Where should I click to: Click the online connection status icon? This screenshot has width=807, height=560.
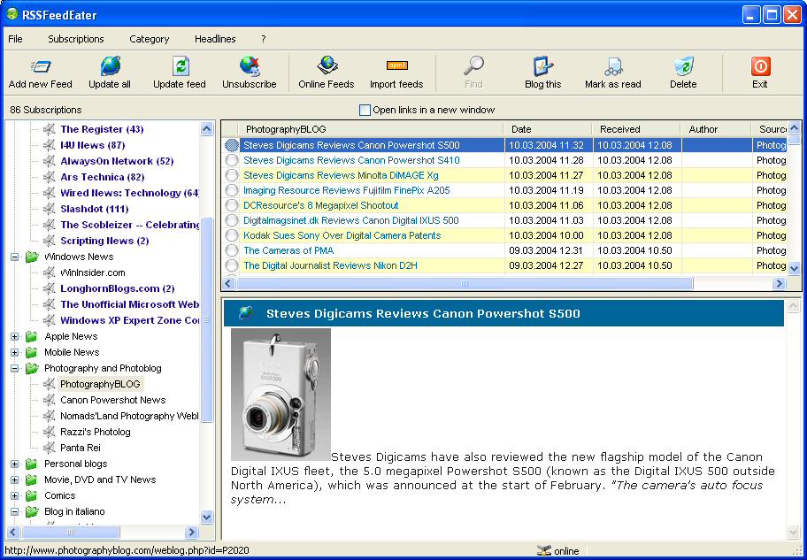[x=543, y=551]
